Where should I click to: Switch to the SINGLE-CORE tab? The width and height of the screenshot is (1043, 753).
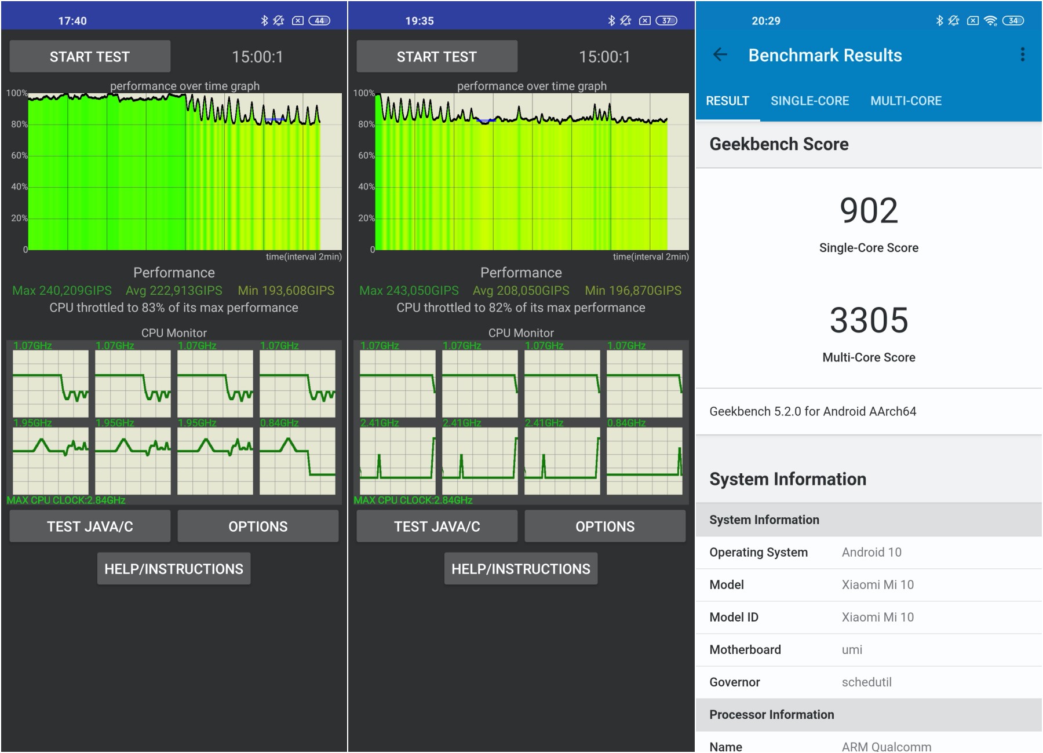tap(809, 101)
